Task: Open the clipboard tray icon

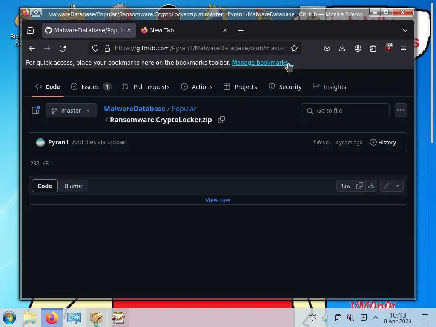Action: [x=338, y=318]
